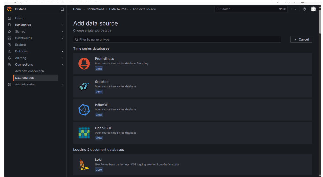Screen dimensions: 323x177
Task: Open Alerting in the sidebar menu
Action: tap(20, 58)
